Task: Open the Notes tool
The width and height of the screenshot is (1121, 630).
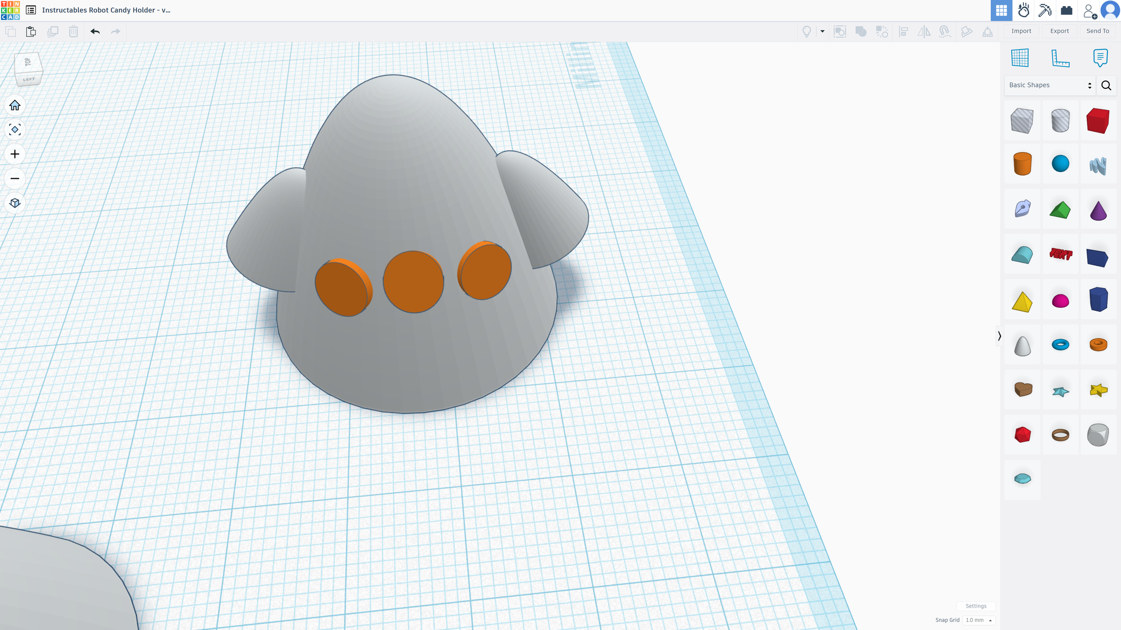Action: click(1100, 58)
